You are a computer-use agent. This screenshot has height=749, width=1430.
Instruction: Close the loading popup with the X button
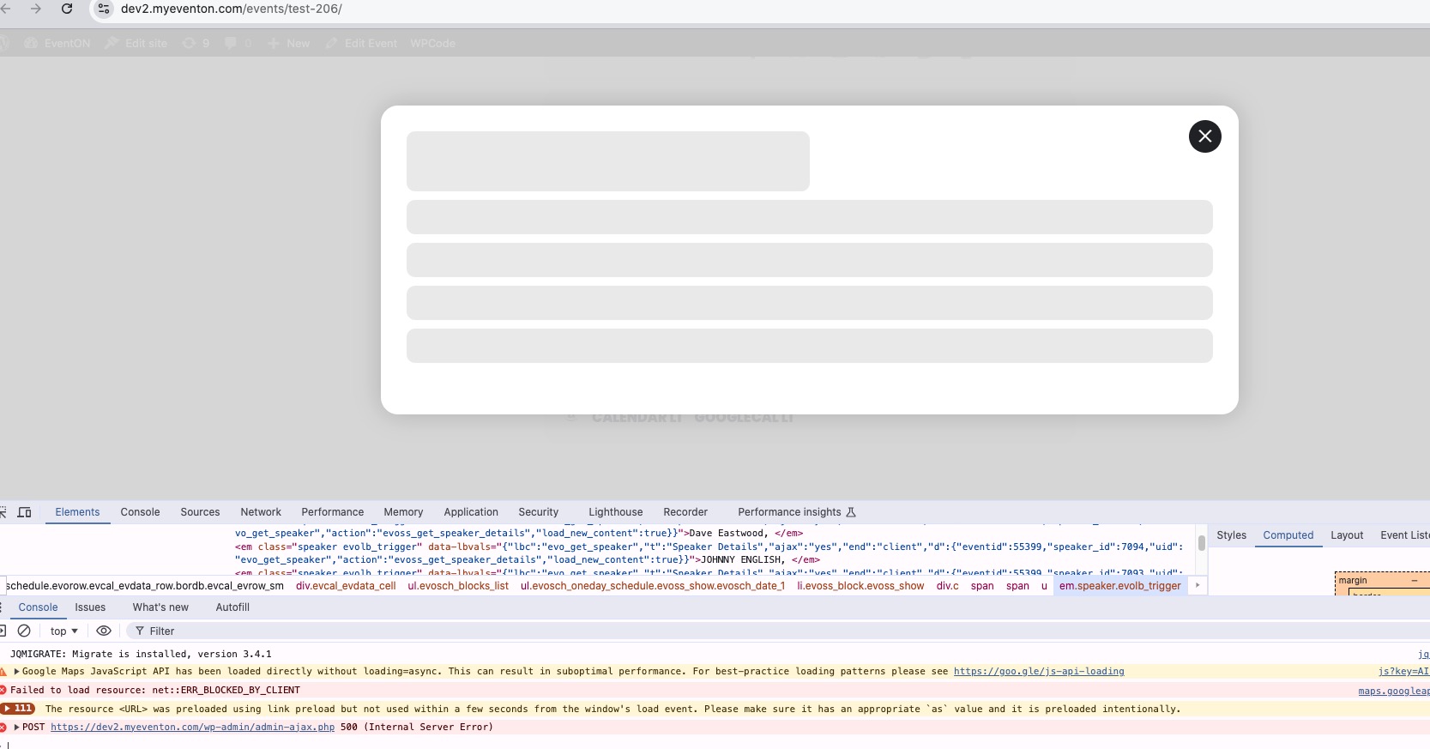[1204, 136]
